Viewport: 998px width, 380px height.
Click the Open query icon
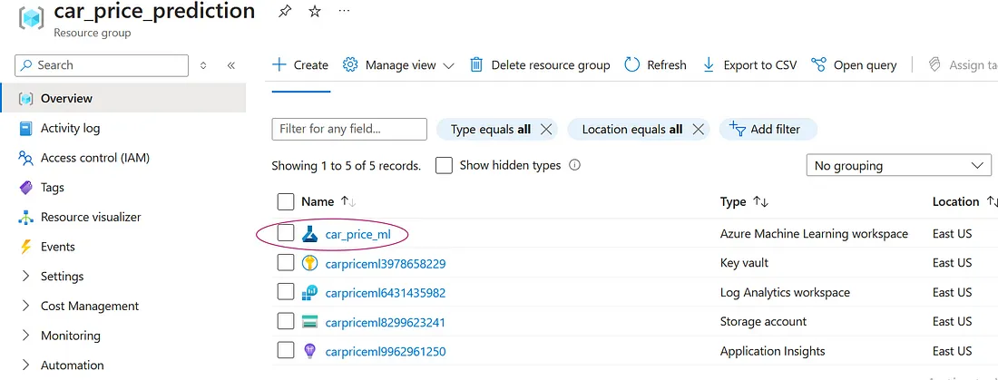(x=818, y=64)
